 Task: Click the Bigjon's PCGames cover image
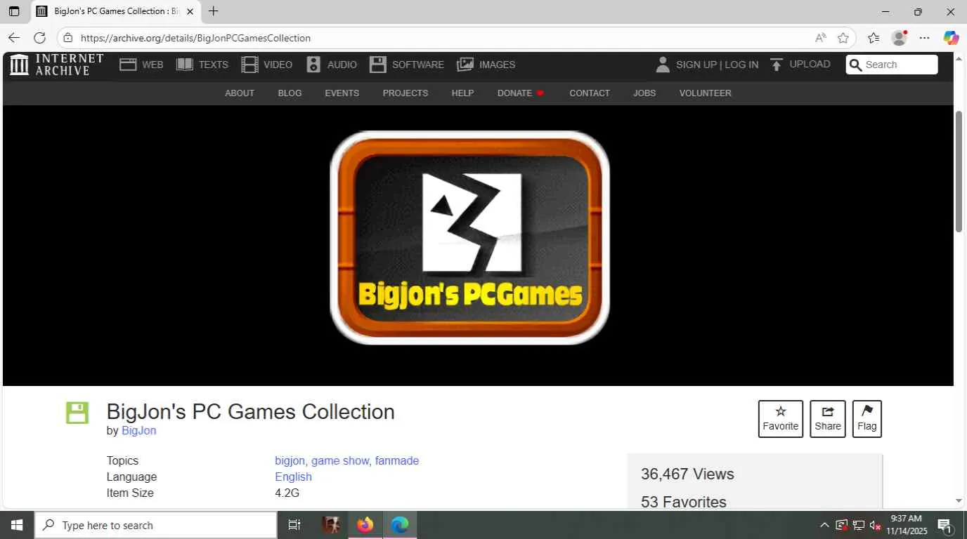click(x=469, y=238)
